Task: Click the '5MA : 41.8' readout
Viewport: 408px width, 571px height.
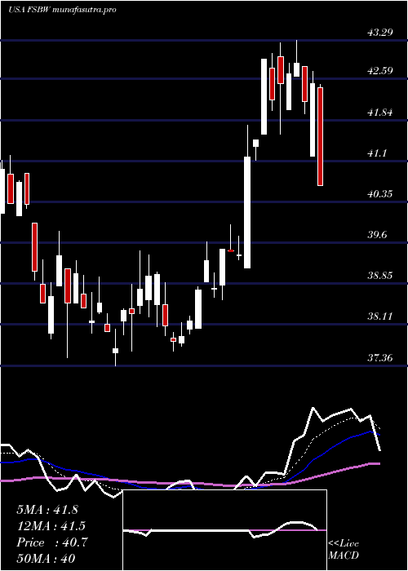Action: click(47, 510)
